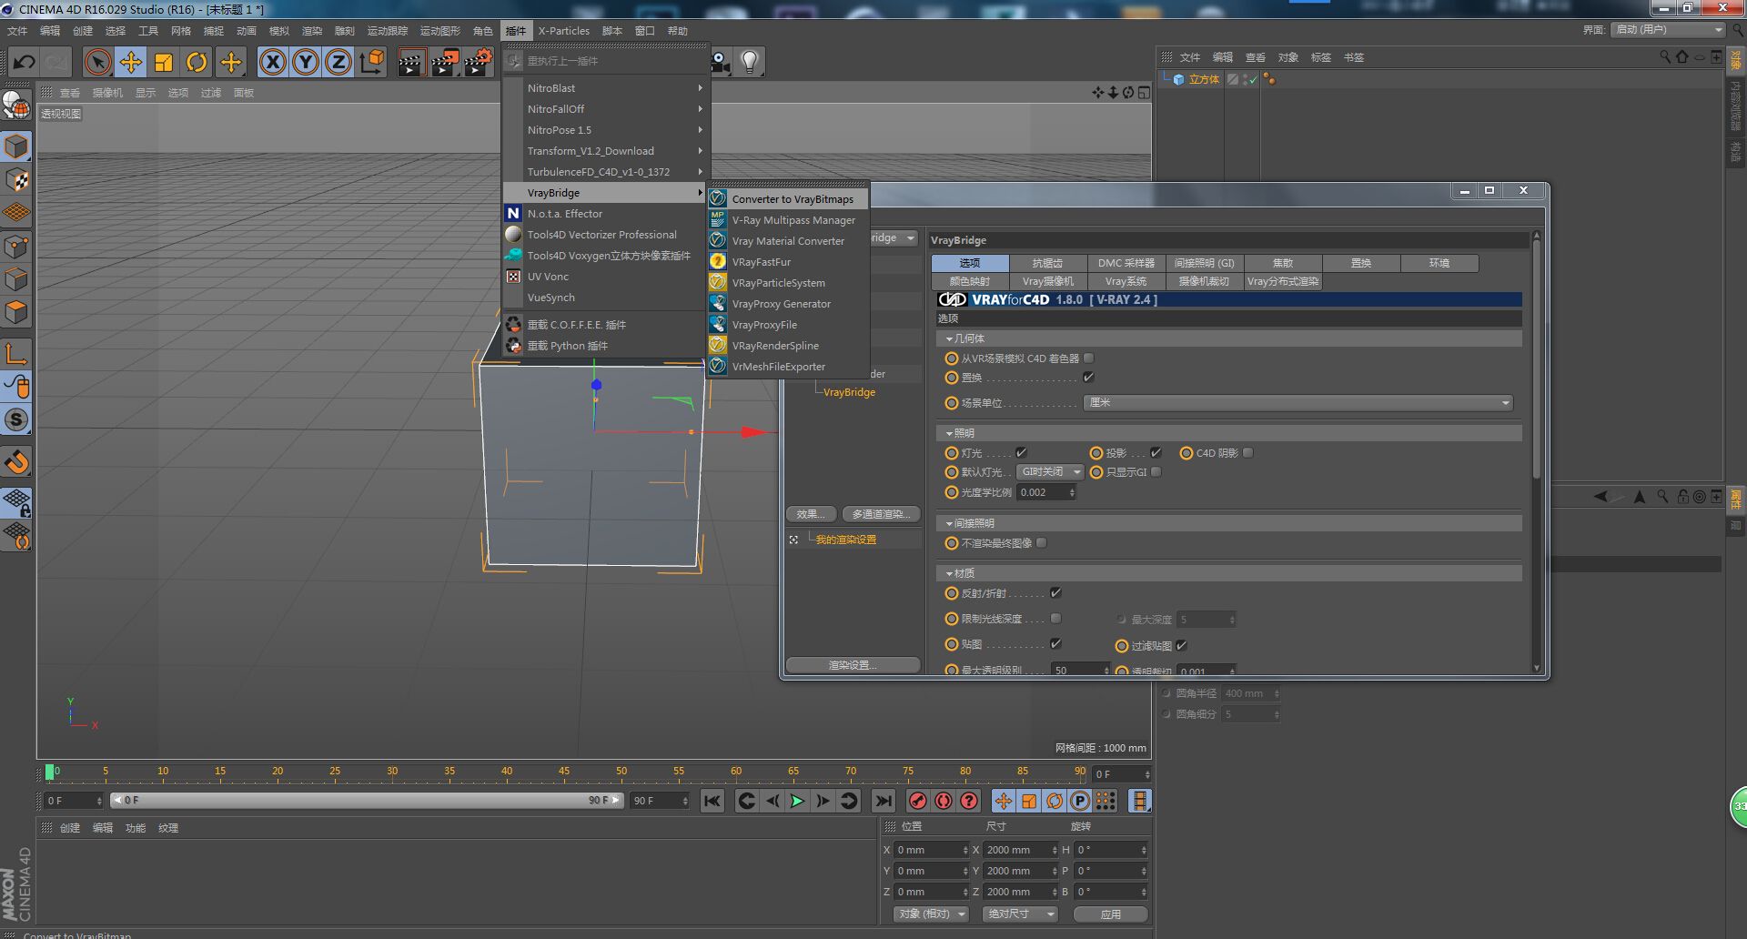Enable C4D 阴影 checkbox
1747x939 pixels.
pyautogui.click(x=1248, y=452)
